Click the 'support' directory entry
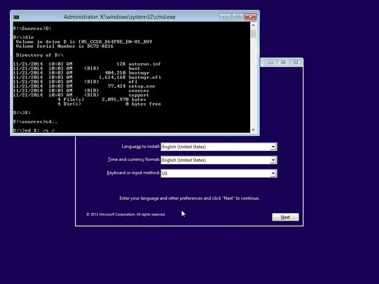This screenshot has width=379, height=284. (x=139, y=95)
